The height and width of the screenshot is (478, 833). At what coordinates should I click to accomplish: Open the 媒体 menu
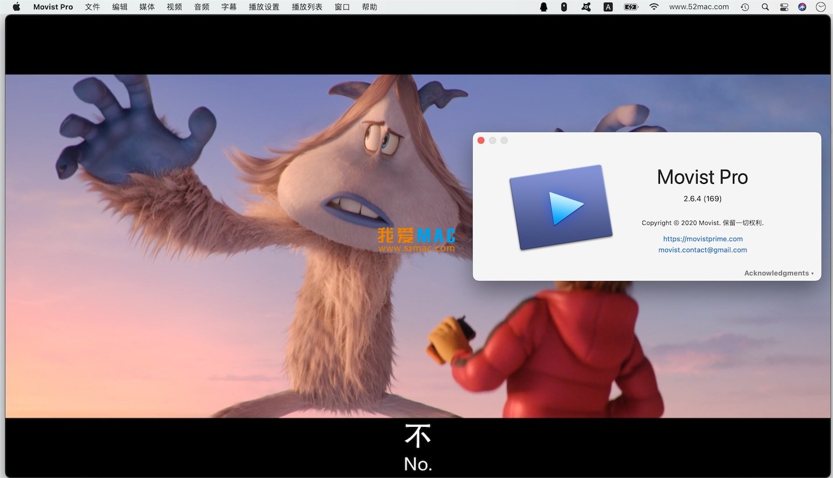(x=147, y=7)
